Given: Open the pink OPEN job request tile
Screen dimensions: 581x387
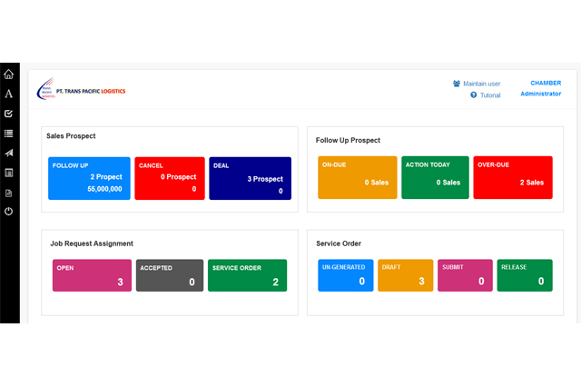Looking at the screenshot, I should [92, 275].
